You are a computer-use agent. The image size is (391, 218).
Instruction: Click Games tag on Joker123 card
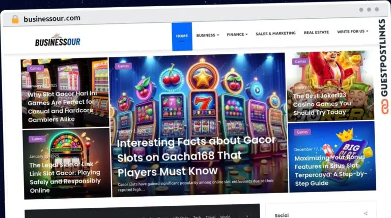tap(300, 61)
